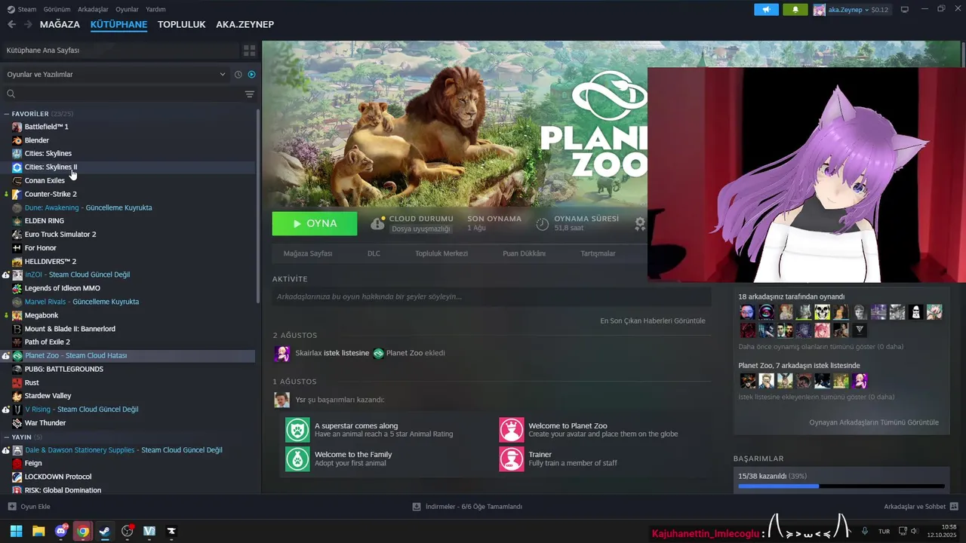Screen dimensions: 966x543
Task: Open the green notifications bell
Action: [x=795, y=10]
